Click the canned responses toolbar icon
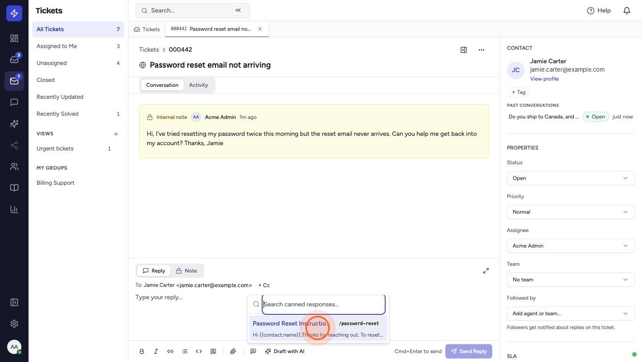The image size is (642, 362). [253, 351]
